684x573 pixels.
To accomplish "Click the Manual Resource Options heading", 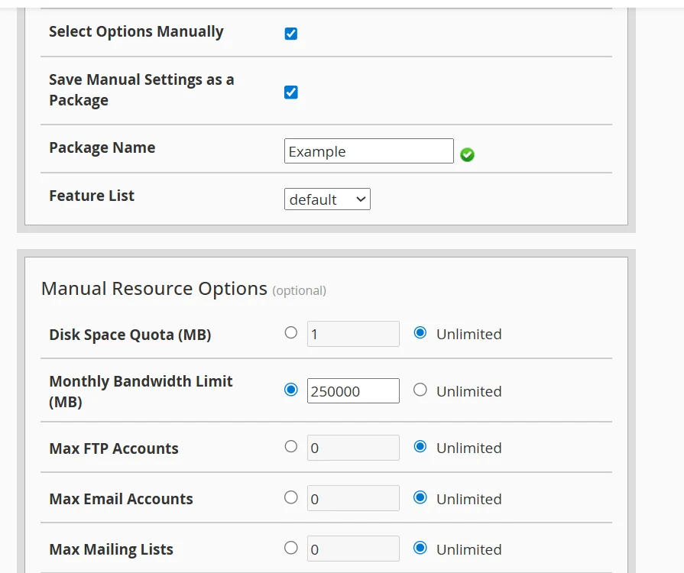I will [153, 289].
